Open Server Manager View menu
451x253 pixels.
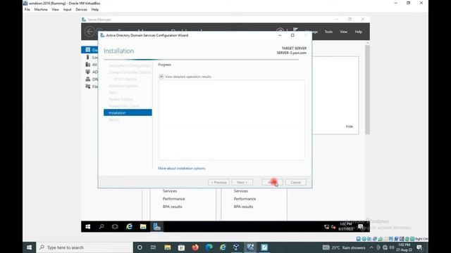tap(343, 32)
